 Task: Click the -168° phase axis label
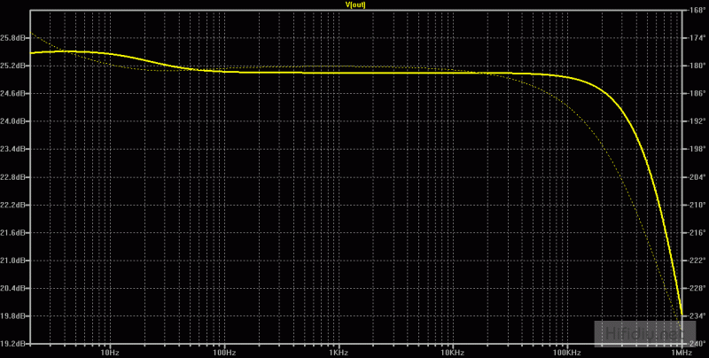(x=695, y=11)
